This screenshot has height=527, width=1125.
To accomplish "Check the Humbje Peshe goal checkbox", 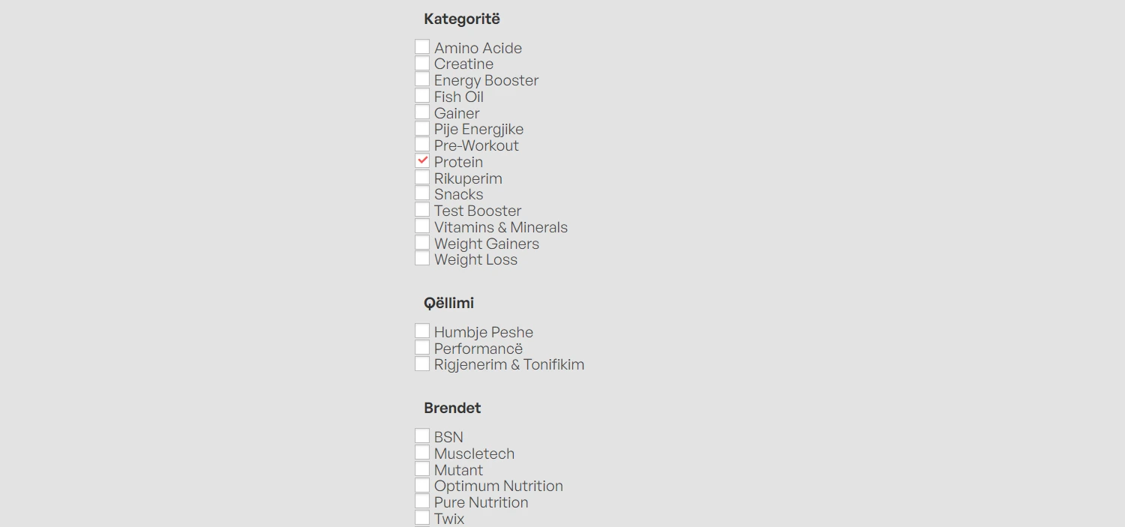I will pyautogui.click(x=422, y=331).
